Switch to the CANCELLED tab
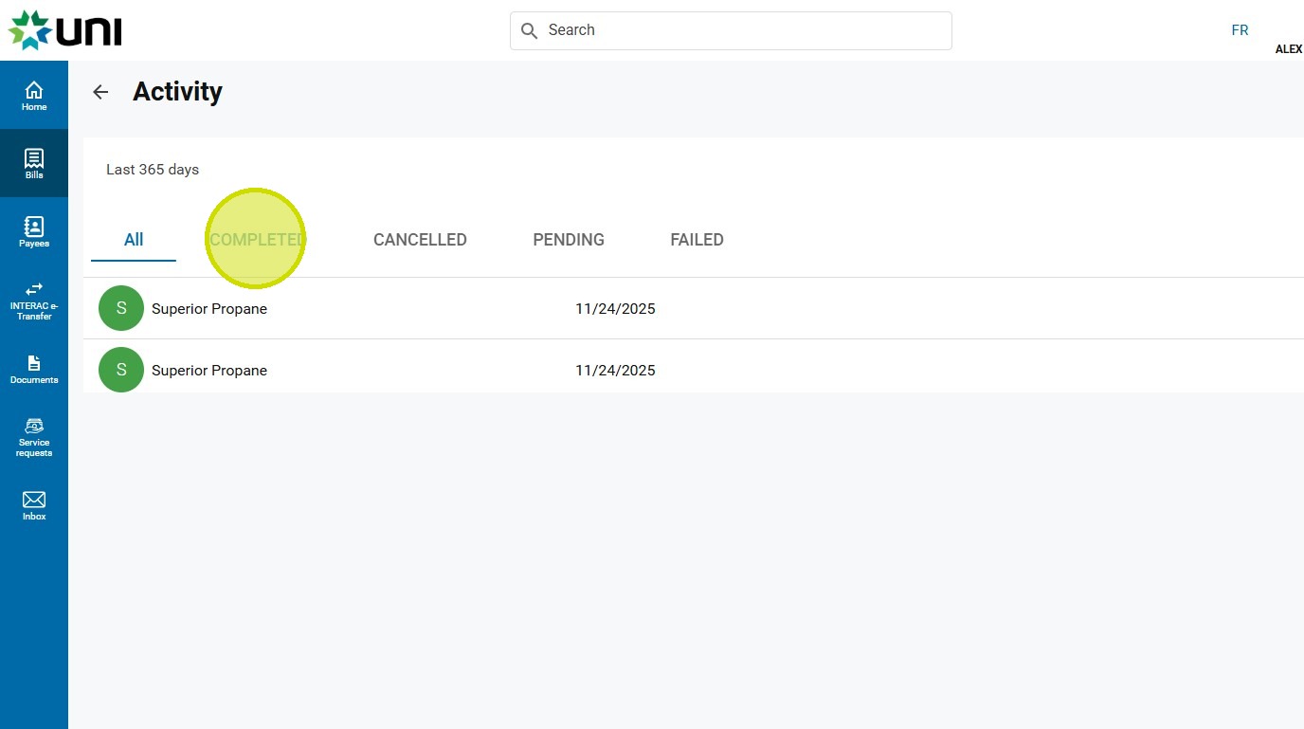The image size is (1304, 729). click(420, 240)
